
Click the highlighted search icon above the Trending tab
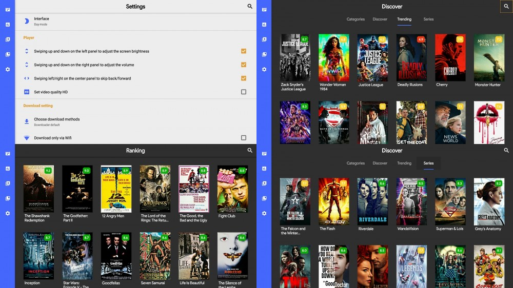click(x=506, y=6)
